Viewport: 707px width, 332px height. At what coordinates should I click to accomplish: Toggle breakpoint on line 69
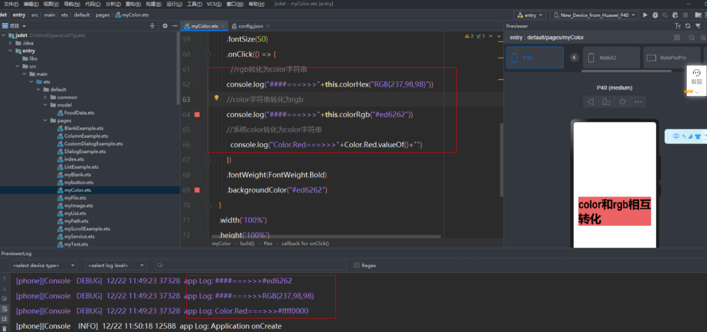(x=197, y=190)
